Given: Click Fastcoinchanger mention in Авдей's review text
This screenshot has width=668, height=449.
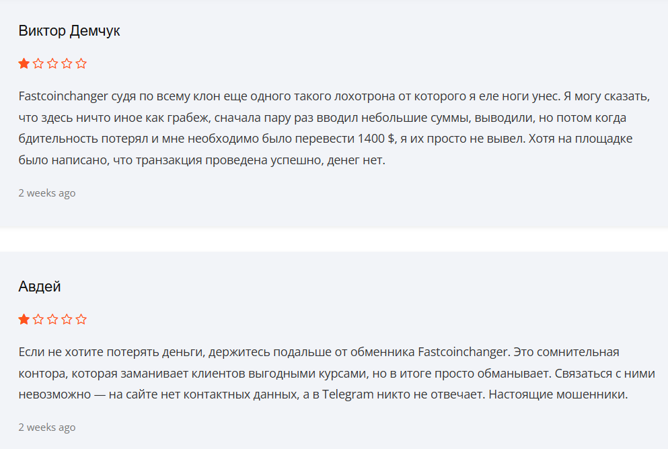Looking at the screenshot, I should (463, 353).
